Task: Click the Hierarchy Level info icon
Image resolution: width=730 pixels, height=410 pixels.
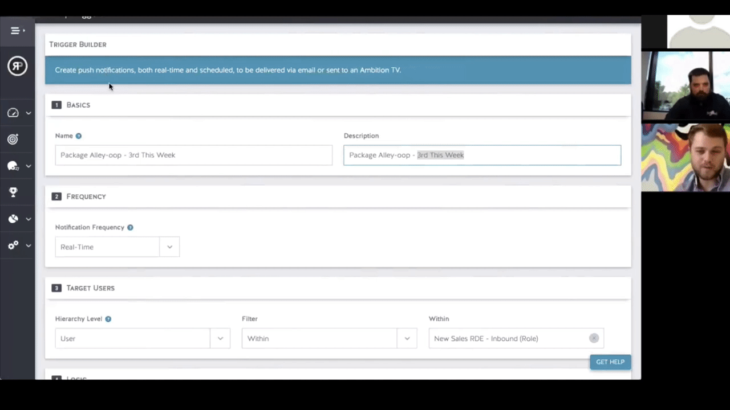Action: pyautogui.click(x=108, y=319)
